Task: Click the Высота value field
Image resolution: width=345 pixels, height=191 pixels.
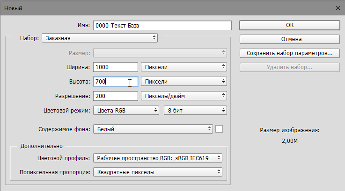Action: pyautogui.click(x=116, y=82)
